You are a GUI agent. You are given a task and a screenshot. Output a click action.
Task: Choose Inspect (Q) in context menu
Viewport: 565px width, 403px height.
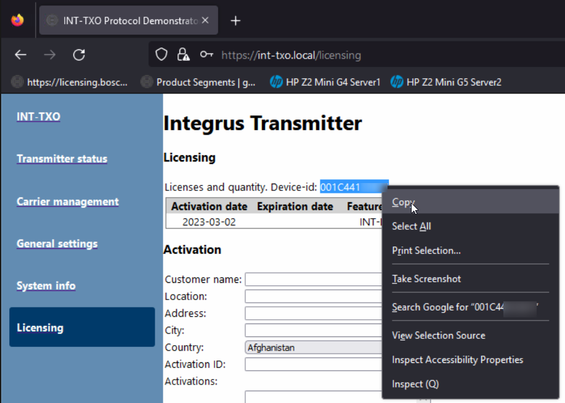(x=415, y=384)
